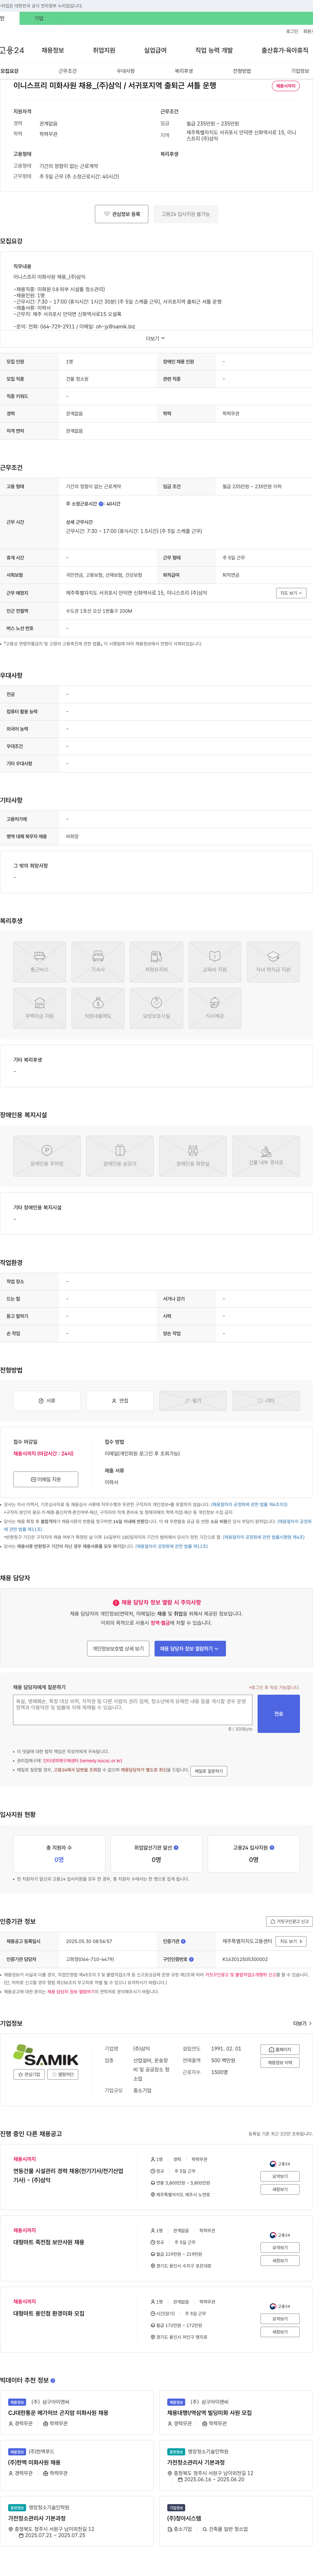The width and height of the screenshot is (313, 2576).
Task: Click the heart icon on 관심정보 등록
Action: [107, 214]
